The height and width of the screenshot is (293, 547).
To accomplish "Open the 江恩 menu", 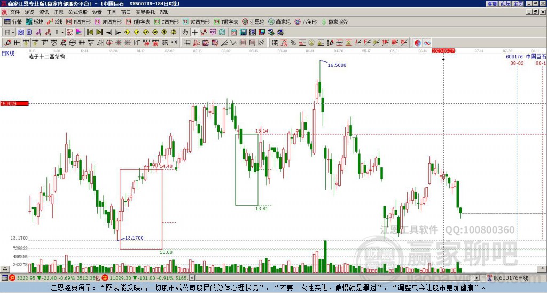I will [58, 12].
